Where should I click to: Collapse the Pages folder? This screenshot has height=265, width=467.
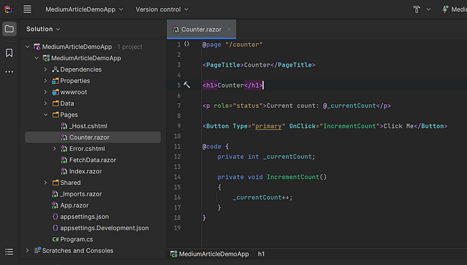45,115
